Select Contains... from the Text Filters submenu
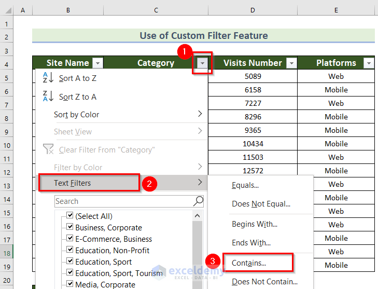Image resolution: width=378 pixels, height=289 pixels. tap(249, 263)
